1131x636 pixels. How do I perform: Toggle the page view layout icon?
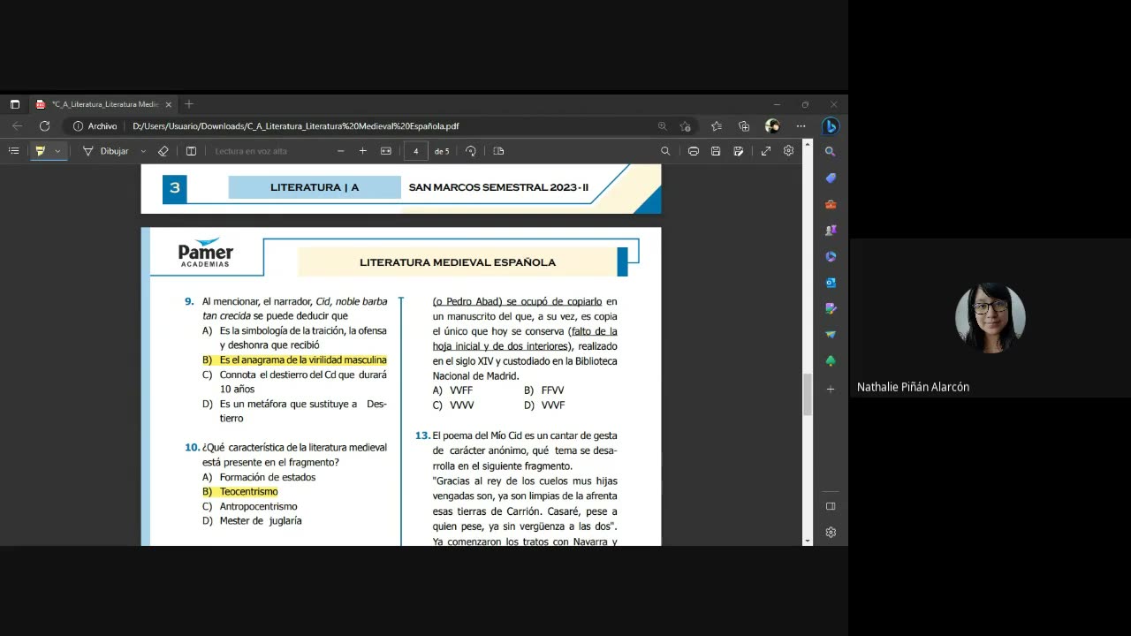pyautogui.click(x=191, y=151)
